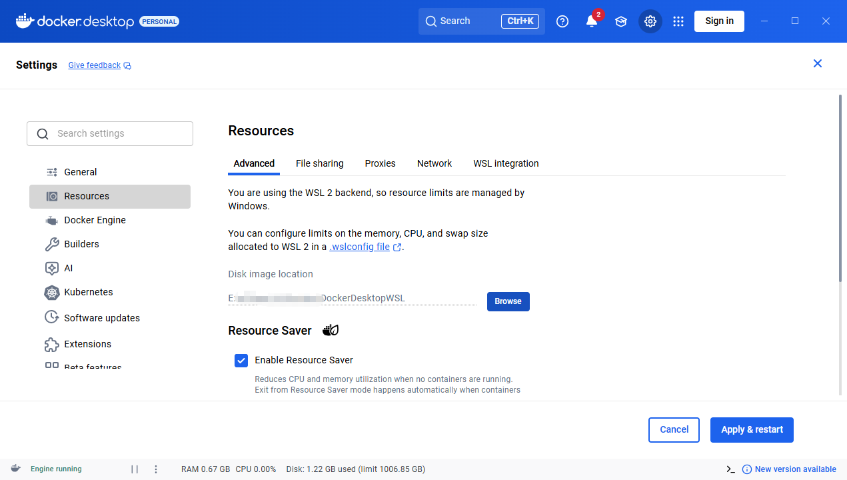Click the magnifier in Search settings field
This screenshot has height=480, width=847.
pos(43,134)
